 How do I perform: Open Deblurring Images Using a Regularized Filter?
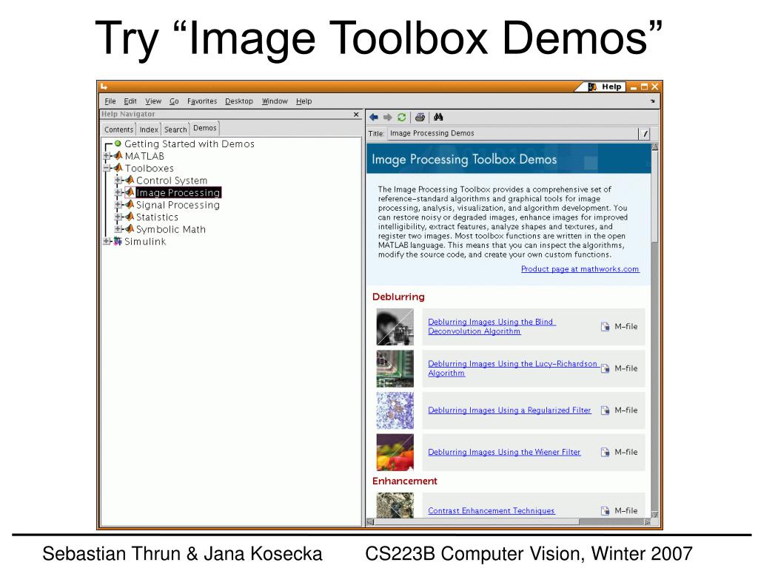[x=509, y=410]
